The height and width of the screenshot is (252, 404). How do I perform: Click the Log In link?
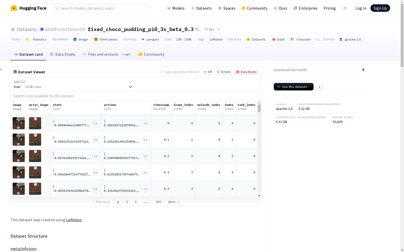pos(361,8)
